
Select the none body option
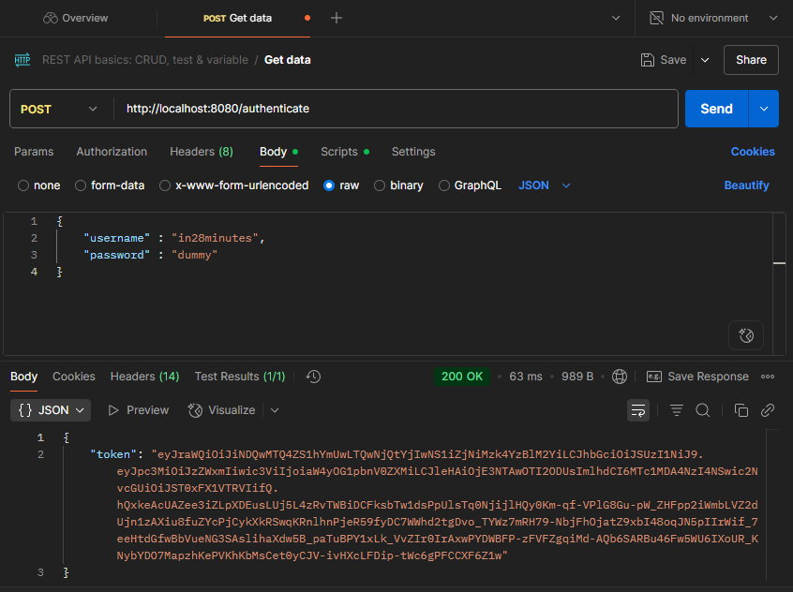[39, 185]
